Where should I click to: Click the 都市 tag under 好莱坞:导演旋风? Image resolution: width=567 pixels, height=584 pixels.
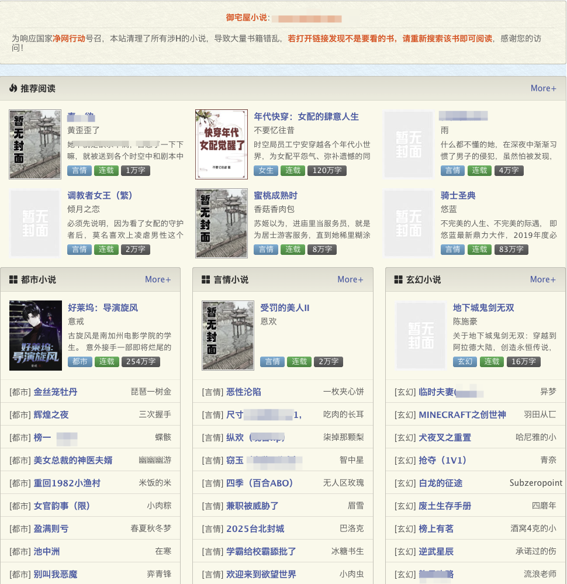click(x=79, y=362)
